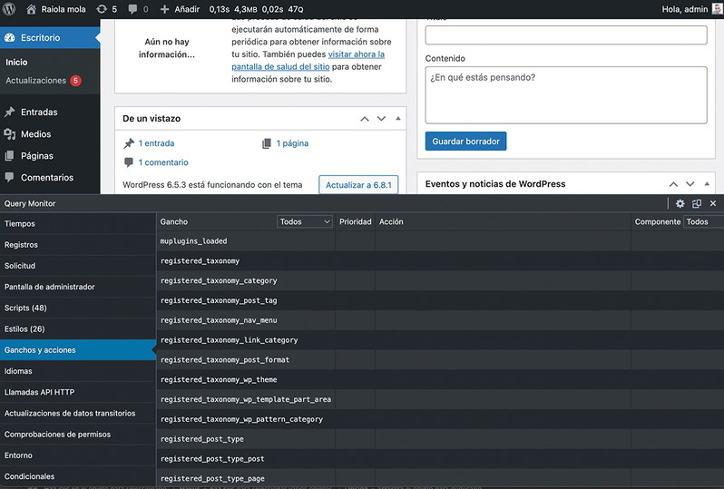
Task: Open Query Monitor stats in admin bar
Action: coord(256,9)
